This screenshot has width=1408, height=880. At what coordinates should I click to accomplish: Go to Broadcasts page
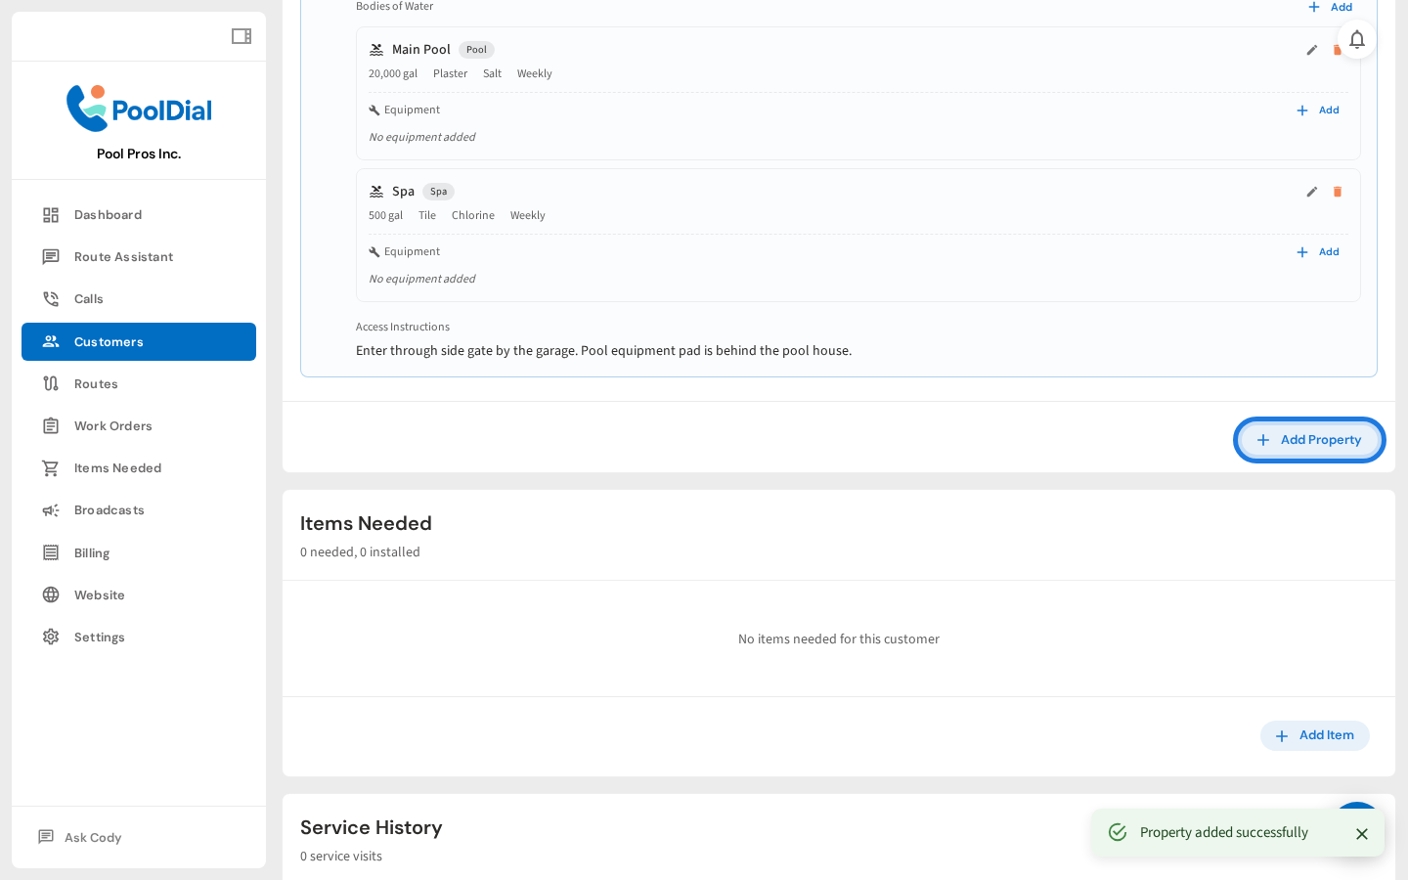[x=109, y=510]
